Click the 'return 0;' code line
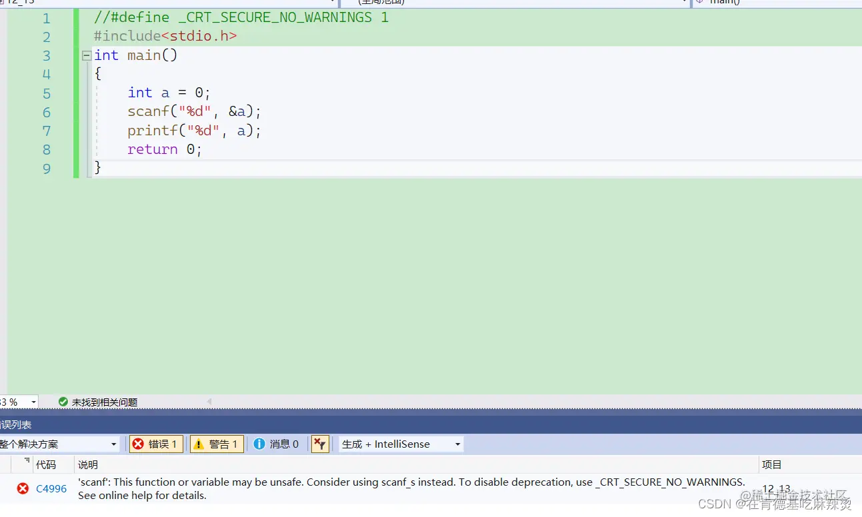This screenshot has height=517, width=862. (165, 149)
